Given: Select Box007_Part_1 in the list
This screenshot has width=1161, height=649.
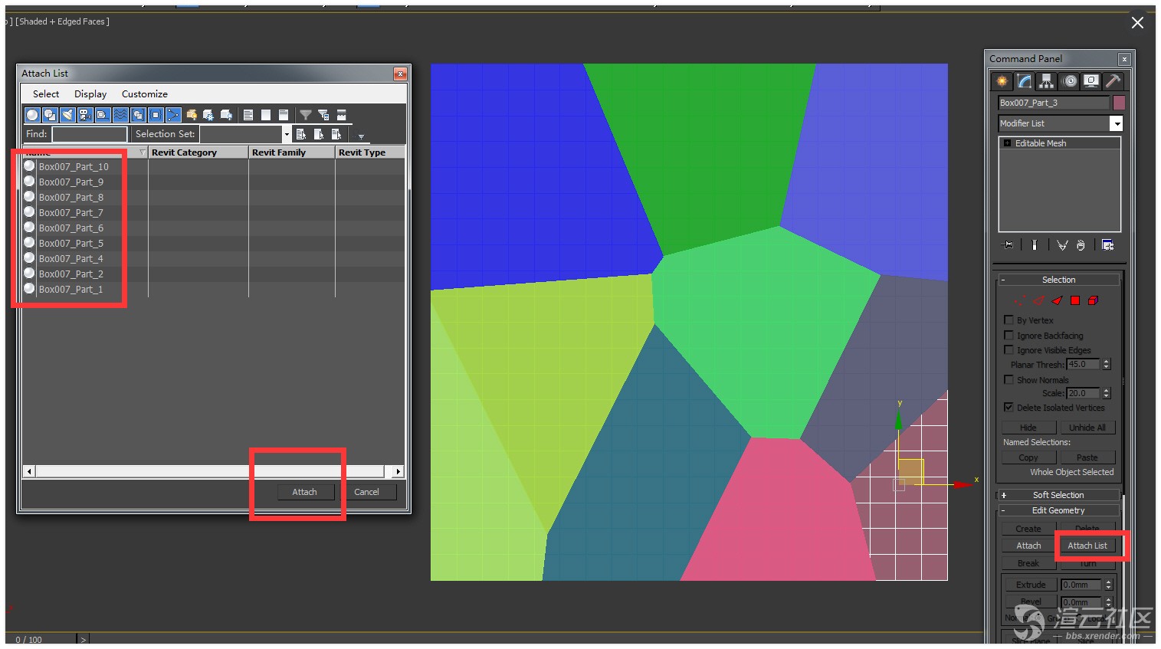Looking at the screenshot, I should coord(71,289).
